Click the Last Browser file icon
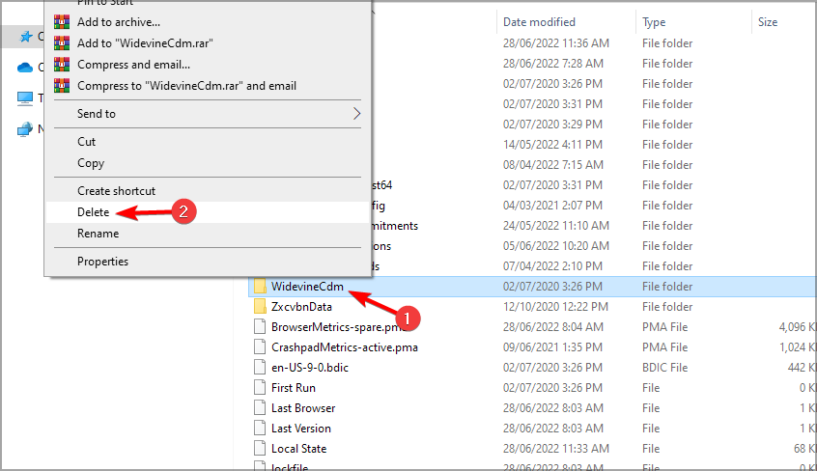Image resolution: width=817 pixels, height=471 pixels. 260,408
